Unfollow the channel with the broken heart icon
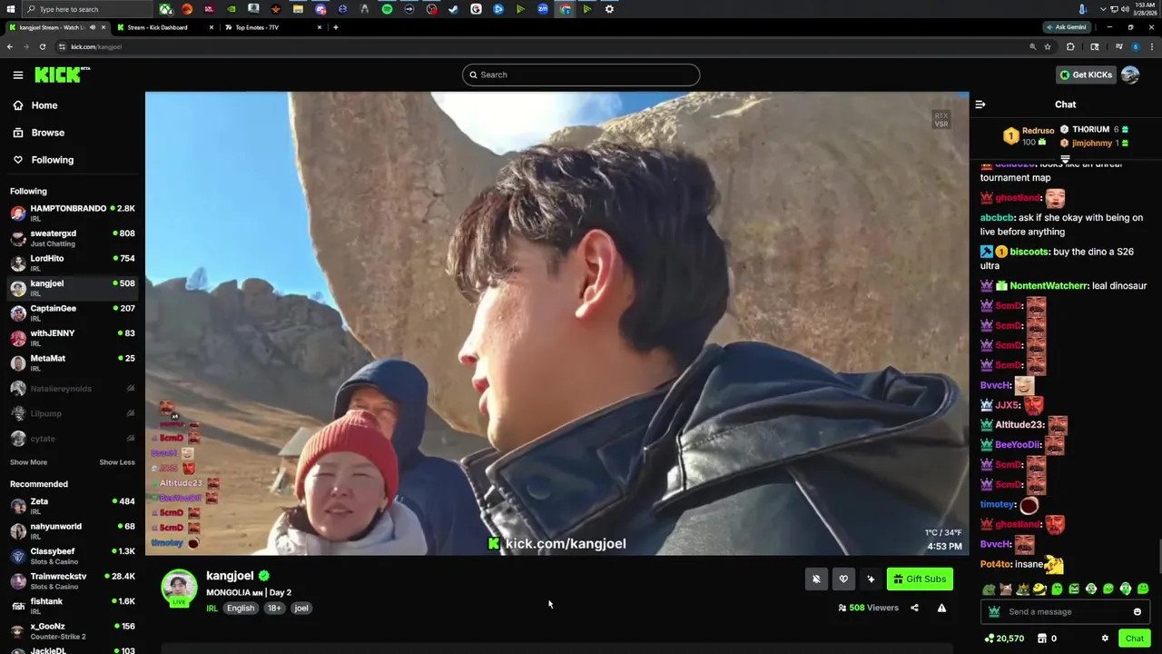The image size is (1162, 654). pyautogui.click(x=843, y=579)
